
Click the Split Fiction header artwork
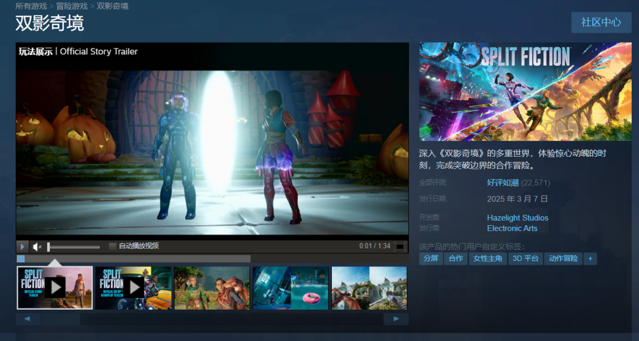[x=525, y=92]
